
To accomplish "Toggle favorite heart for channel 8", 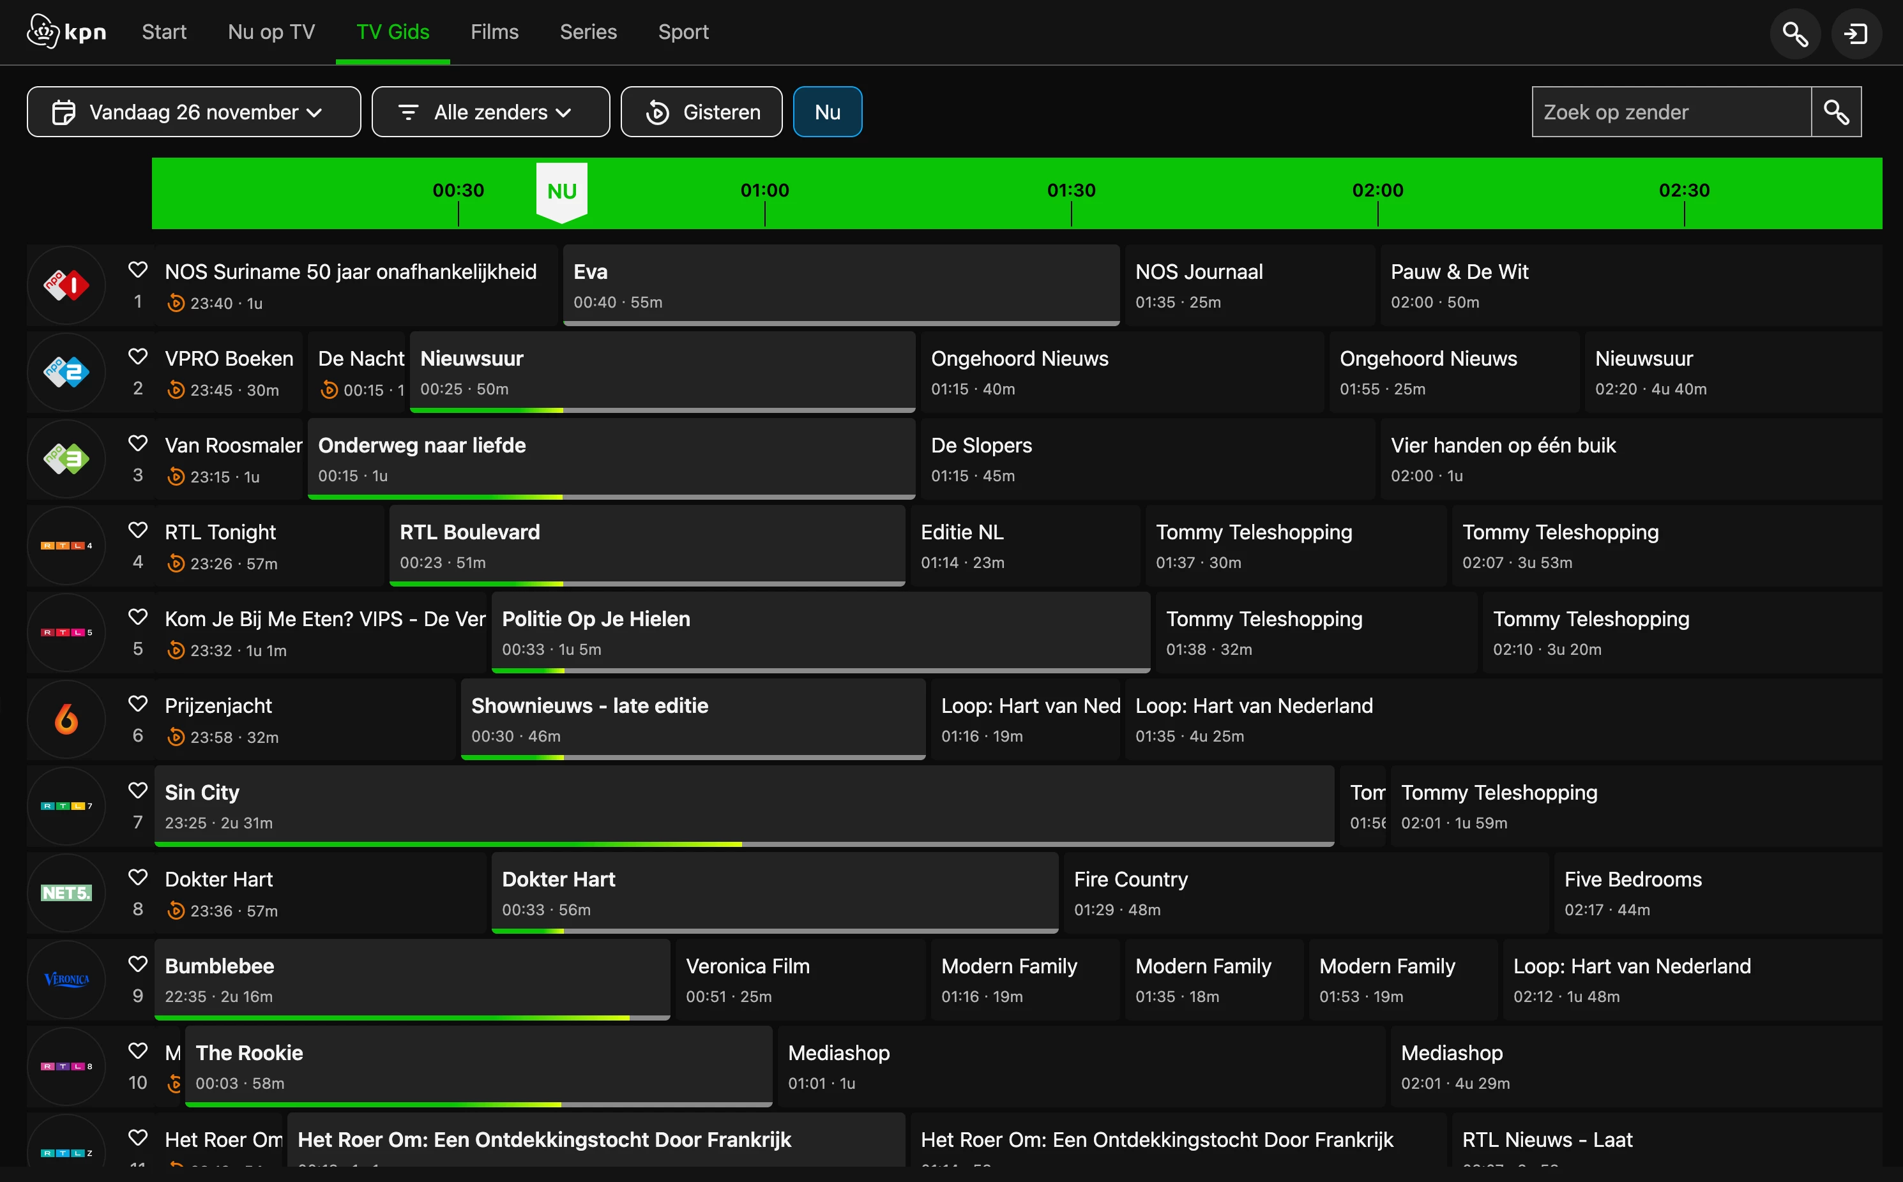I will click(x=138, y=877).
